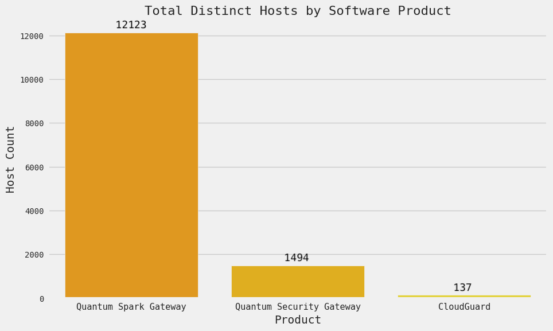Click the chart title text
The width and height of the screenshot is (553, 331).
[298, 11]
